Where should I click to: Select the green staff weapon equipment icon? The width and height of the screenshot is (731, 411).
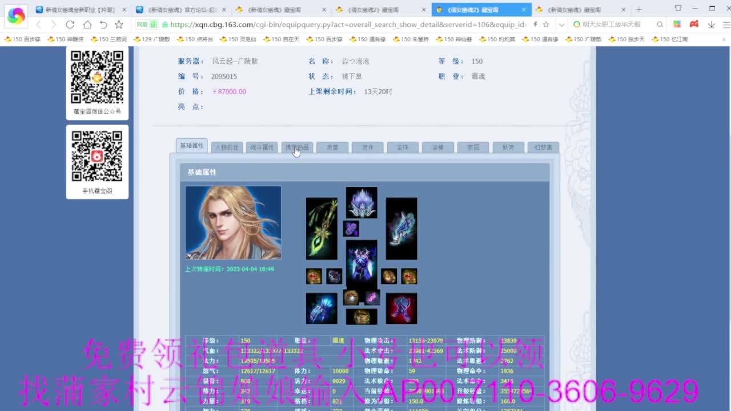pyautogui.click(x=322, y=228)
